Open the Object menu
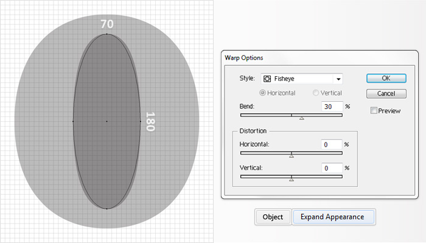The width and height of the screenshot is (426, 243). coord(273,217)
